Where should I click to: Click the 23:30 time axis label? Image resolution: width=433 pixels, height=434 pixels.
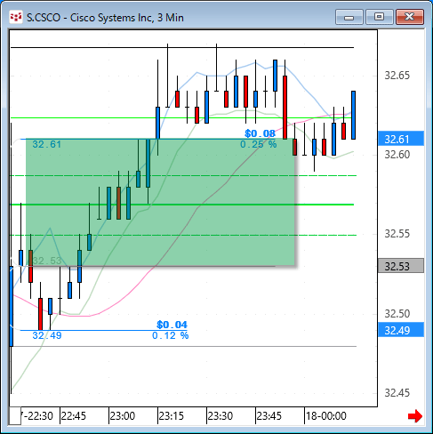[221, 416]
